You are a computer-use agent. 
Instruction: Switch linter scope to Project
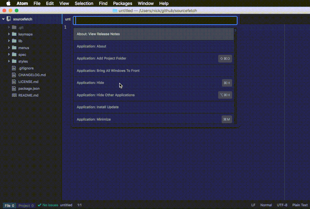pyautogui.click(x=26, y=206)
